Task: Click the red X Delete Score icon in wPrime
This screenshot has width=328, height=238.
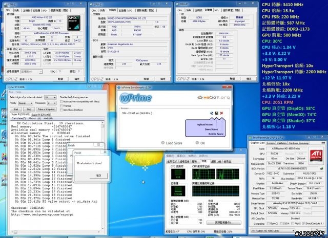Action: click(221, 113)
